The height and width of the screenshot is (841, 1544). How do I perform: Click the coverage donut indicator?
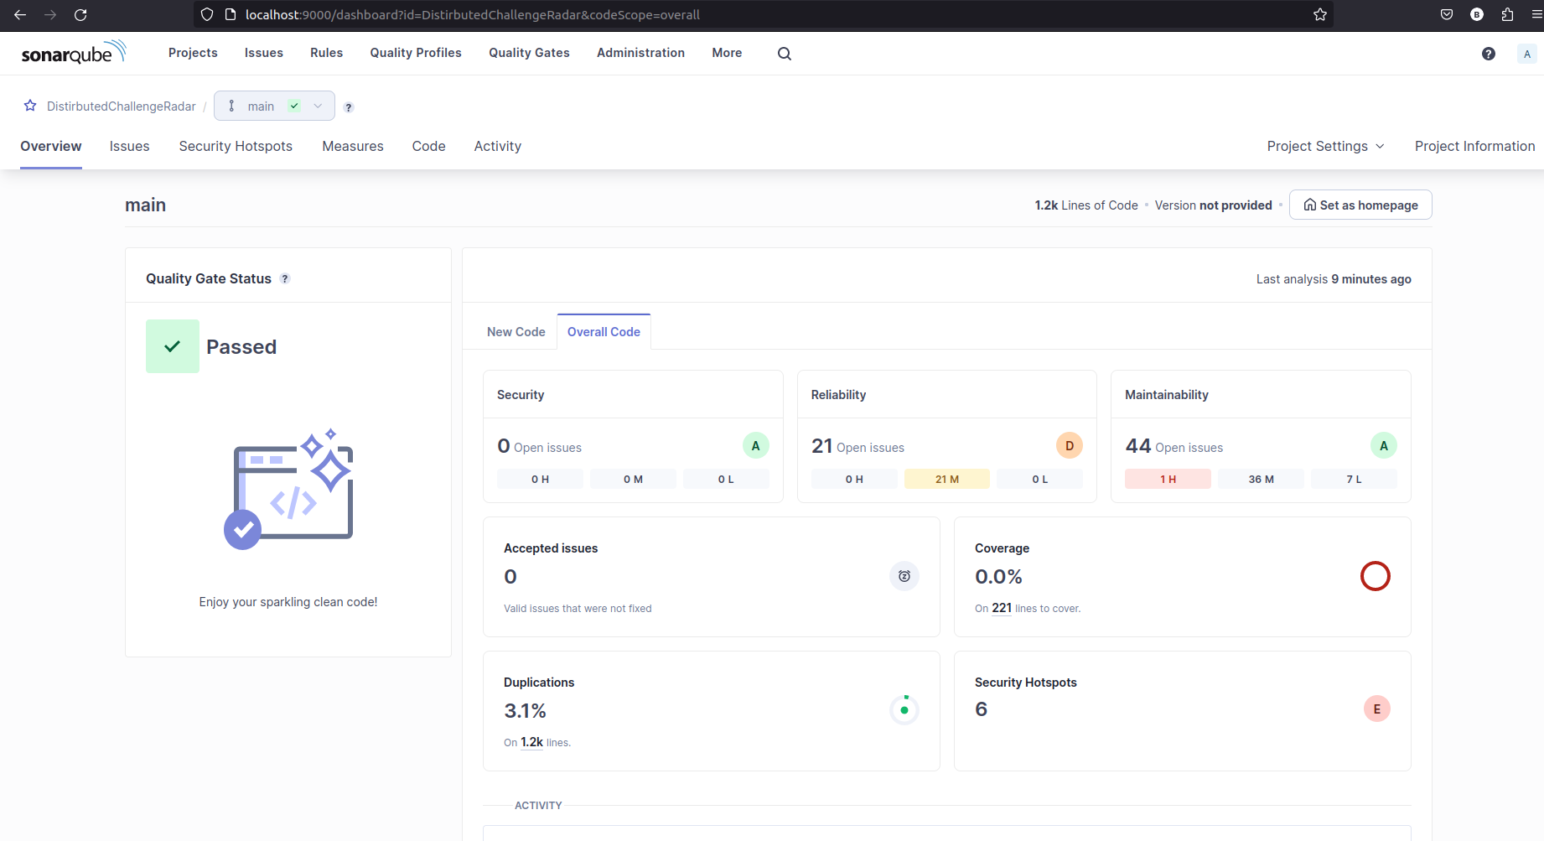[x=1376, y=576]
